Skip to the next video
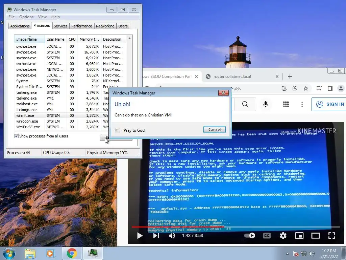Screen dimensions: 346x260 (x=156, y=236)
